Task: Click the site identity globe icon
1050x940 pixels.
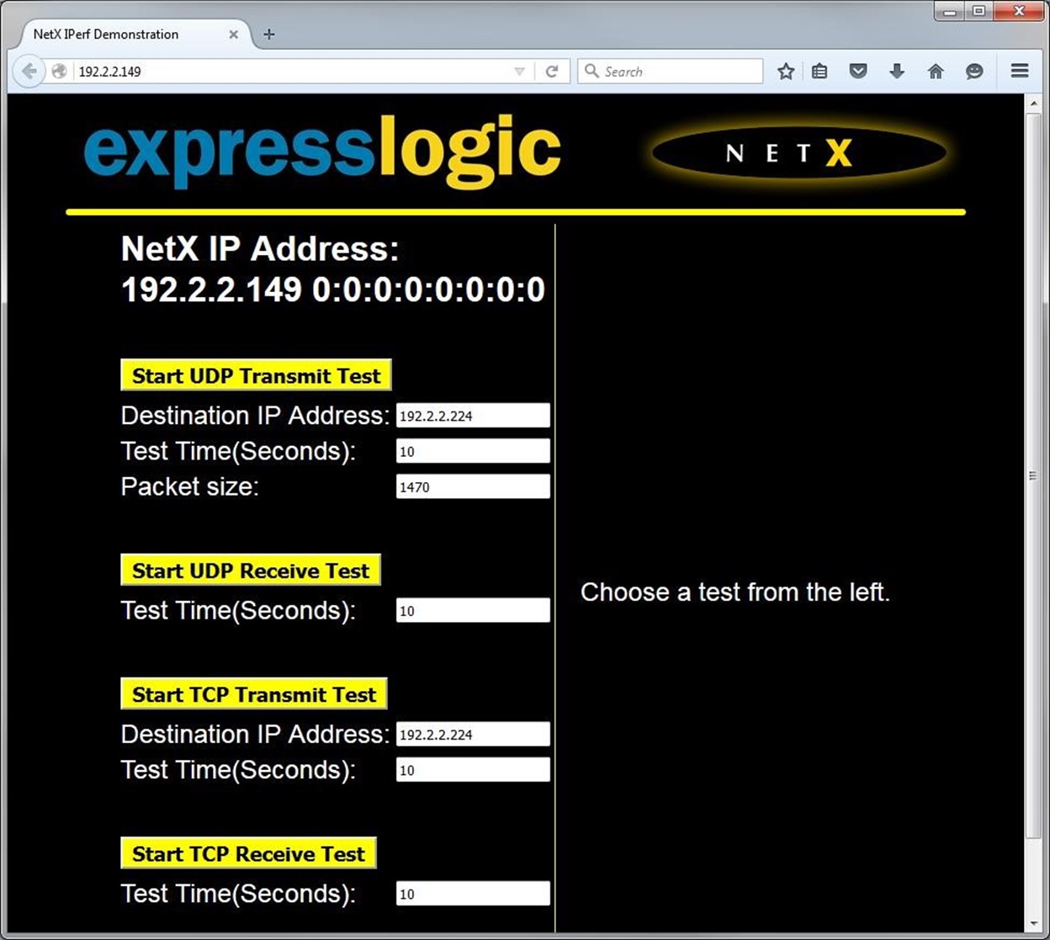Action: (59, 71)
